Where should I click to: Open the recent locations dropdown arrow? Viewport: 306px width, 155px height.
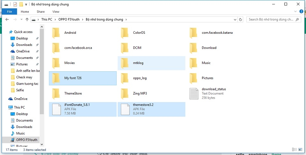21,19
